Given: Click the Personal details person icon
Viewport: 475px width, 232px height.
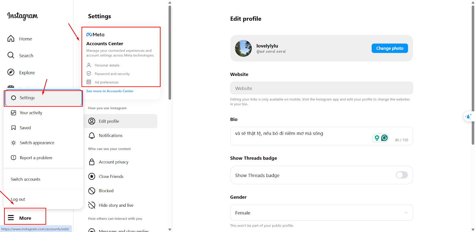Looking at the screenshot, I should pyautogui.click(x=89, y=65).
